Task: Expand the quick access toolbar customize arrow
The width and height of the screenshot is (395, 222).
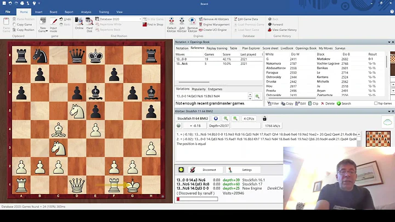Action: click(x=39, y=3)
